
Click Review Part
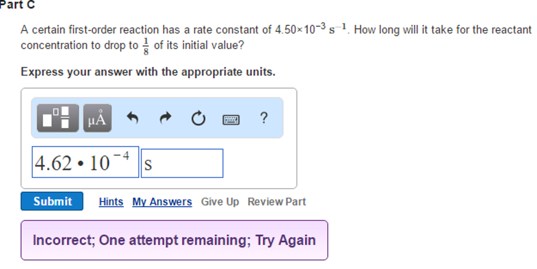click(277, 202)
